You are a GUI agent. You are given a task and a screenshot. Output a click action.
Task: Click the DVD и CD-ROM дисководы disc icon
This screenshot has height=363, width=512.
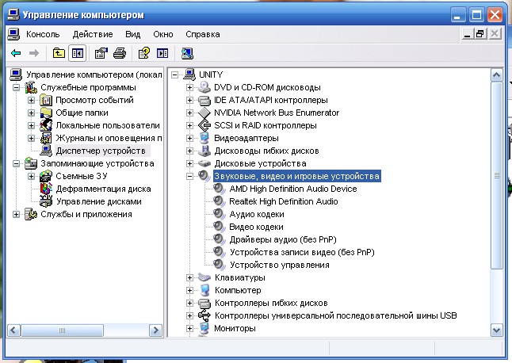[204, 87]
